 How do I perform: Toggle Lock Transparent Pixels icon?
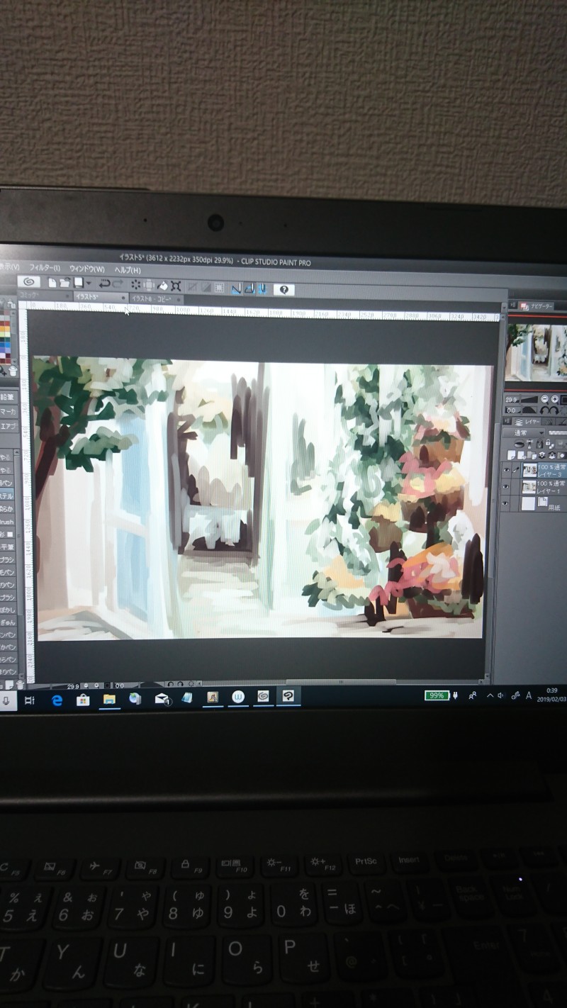549,444
